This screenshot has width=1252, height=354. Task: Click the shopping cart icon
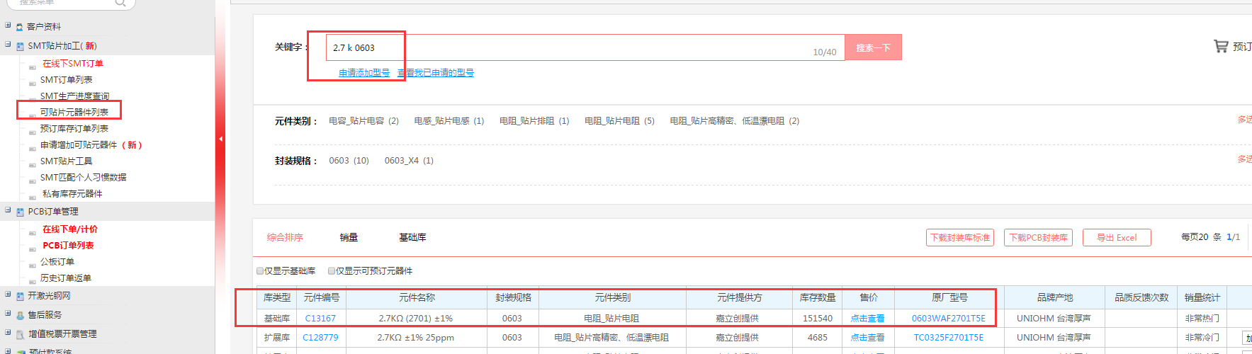pos(1220,47)
